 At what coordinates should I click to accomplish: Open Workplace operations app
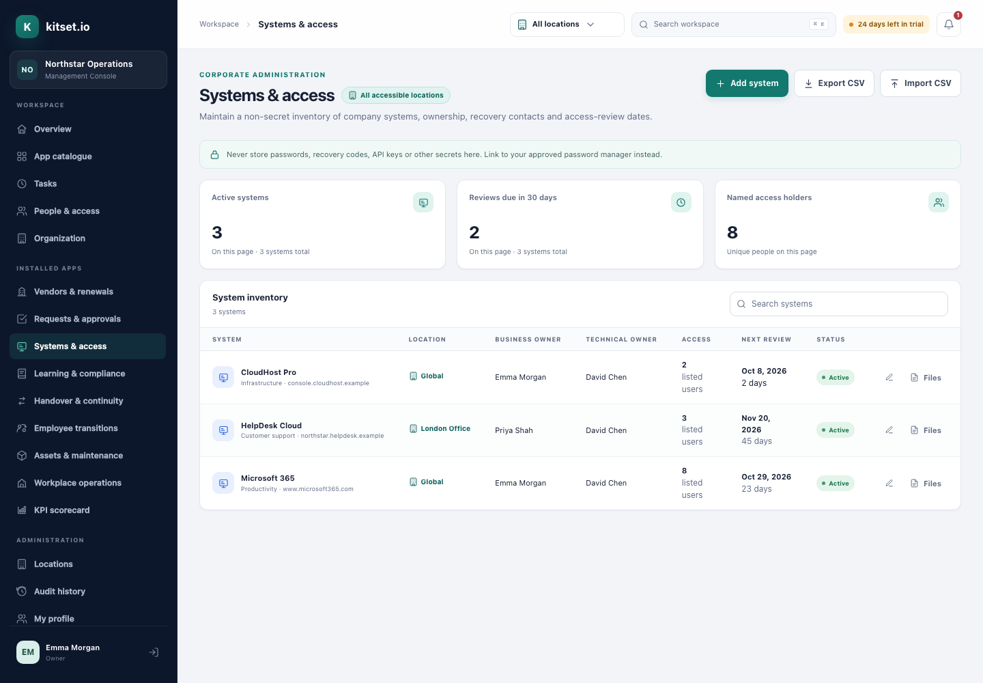pyautogui.click(x=88, y=483)
